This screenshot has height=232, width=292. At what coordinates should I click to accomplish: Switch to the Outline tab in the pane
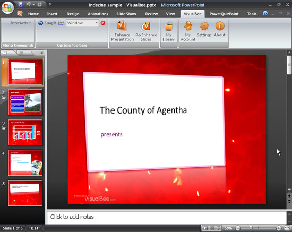point(21,53)
